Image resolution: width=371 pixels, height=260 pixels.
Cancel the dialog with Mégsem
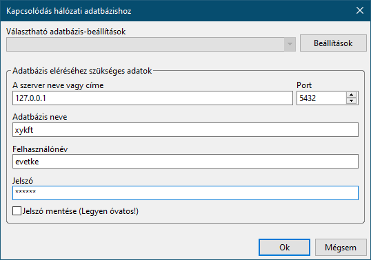click(341, 247)
